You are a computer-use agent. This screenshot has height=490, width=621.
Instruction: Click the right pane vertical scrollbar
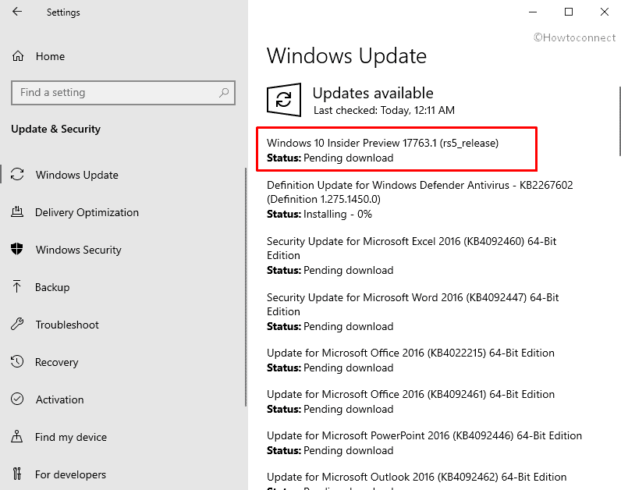(619, 121)
